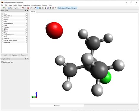This screenshot has width=140, height=111.
Task: Select the Selection arrow tool
Action: pos(45,8)
